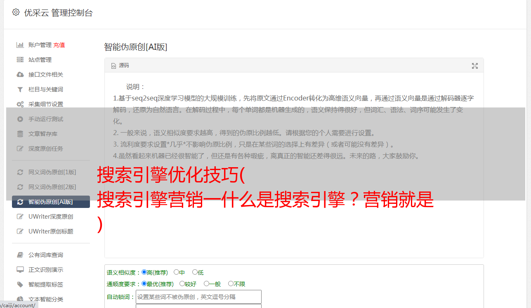
Task: Open UWriter深度原创 menu item
Action: click(51, 217)
